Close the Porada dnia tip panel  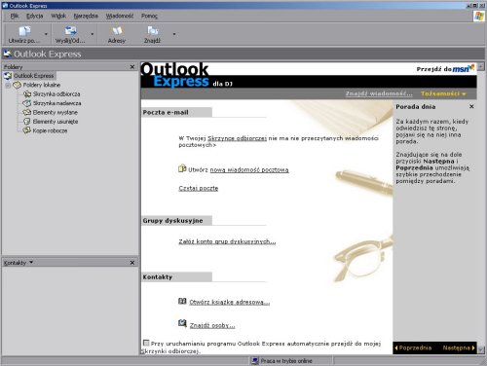471,106
